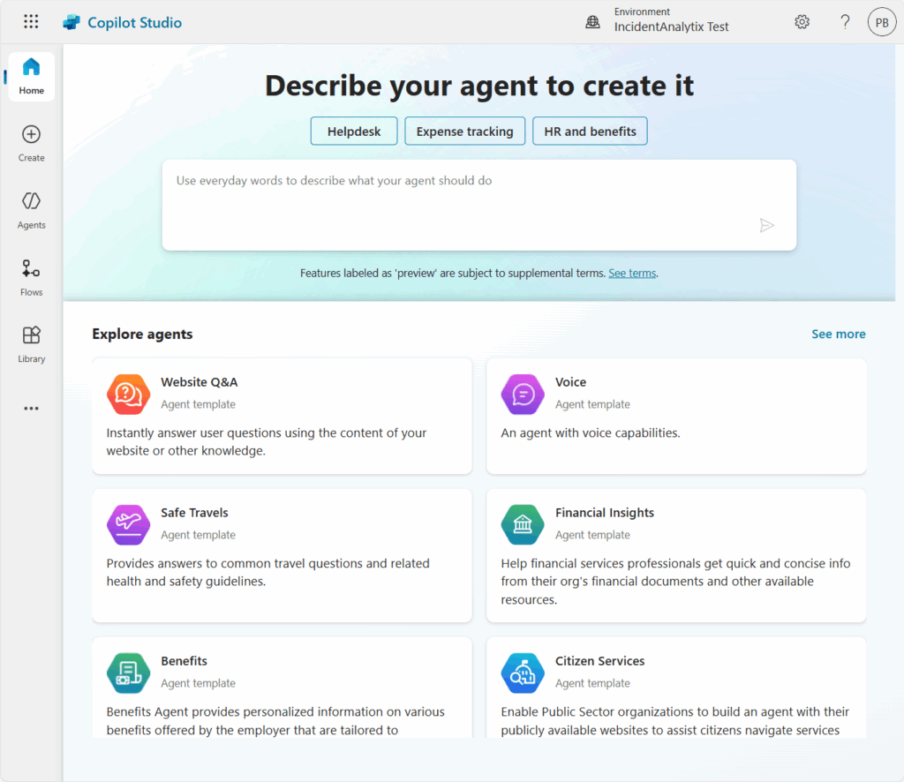Open the app launcher grid icon
The width and height of the screenshot is (904, 782).
[31, 22]
